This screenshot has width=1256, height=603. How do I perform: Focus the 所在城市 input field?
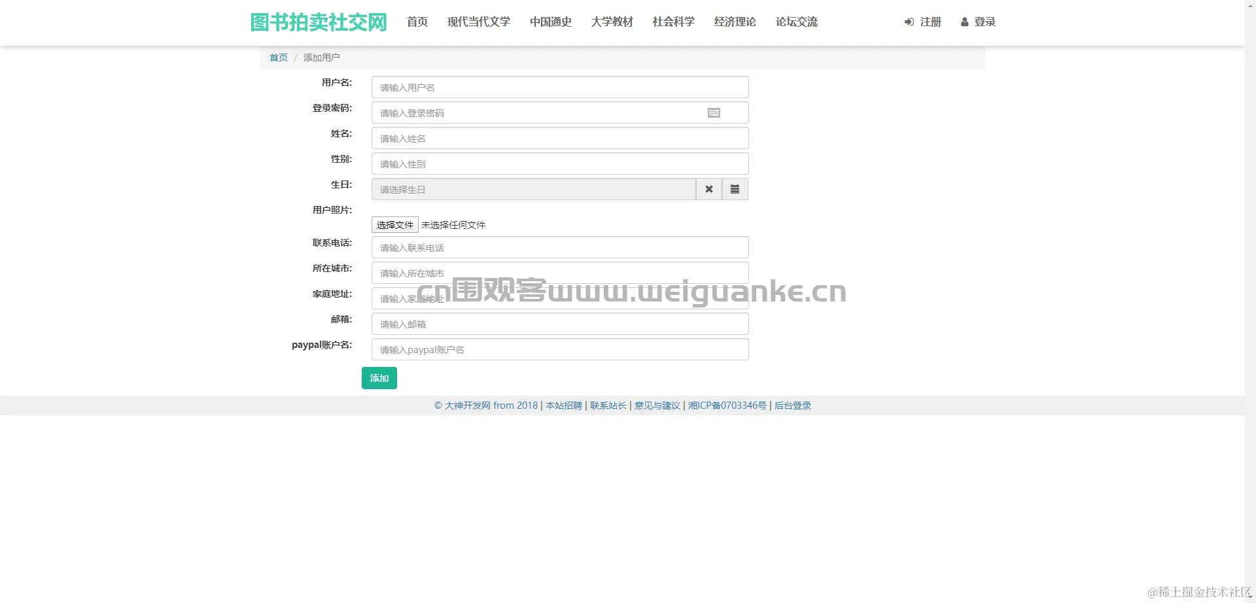tap(560, 273)
